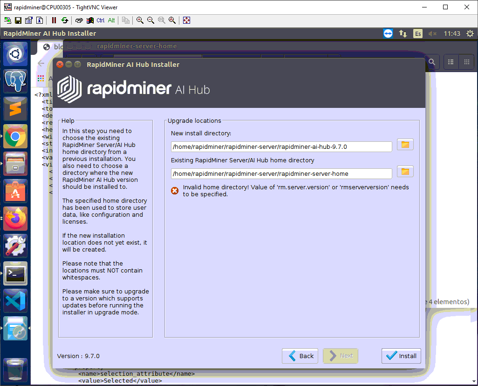
Task: Click the search icon in file manager window
Action: click(x=432, y=62)
